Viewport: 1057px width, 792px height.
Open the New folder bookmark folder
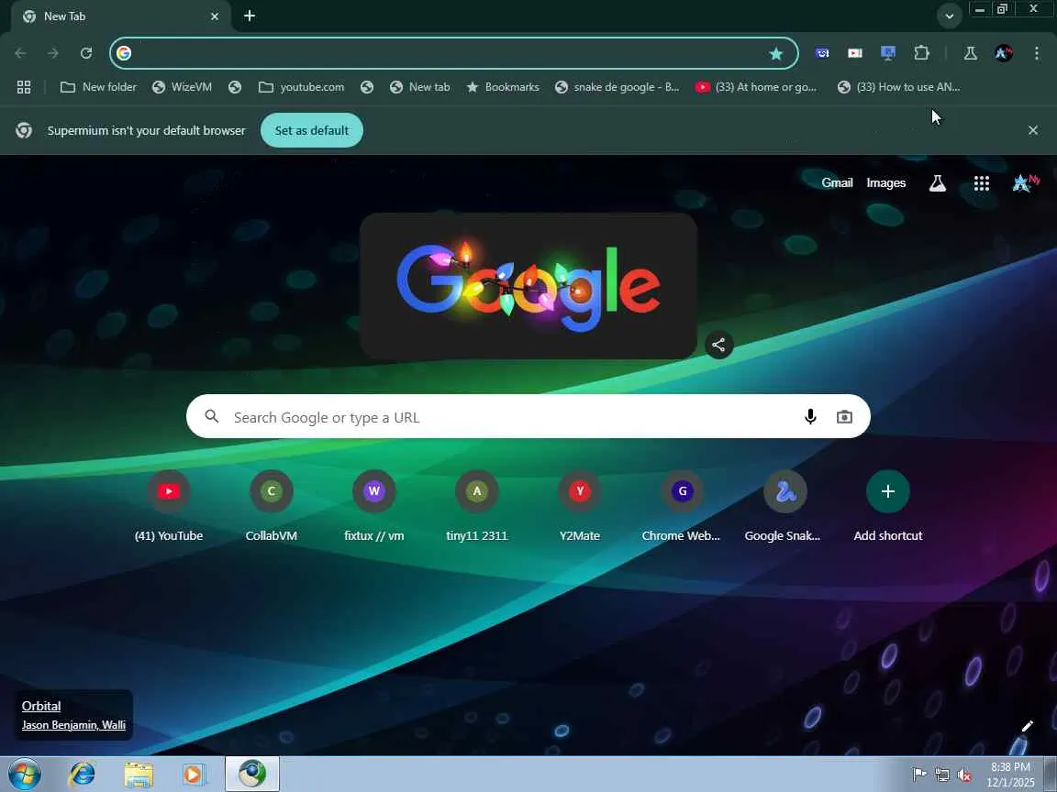[98, 87]
